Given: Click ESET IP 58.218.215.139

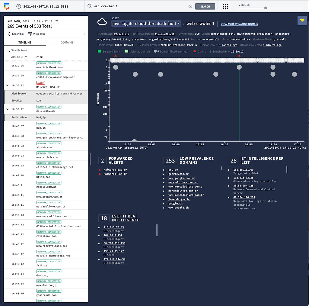Looking at the screenshot, I should coord(114,243).
